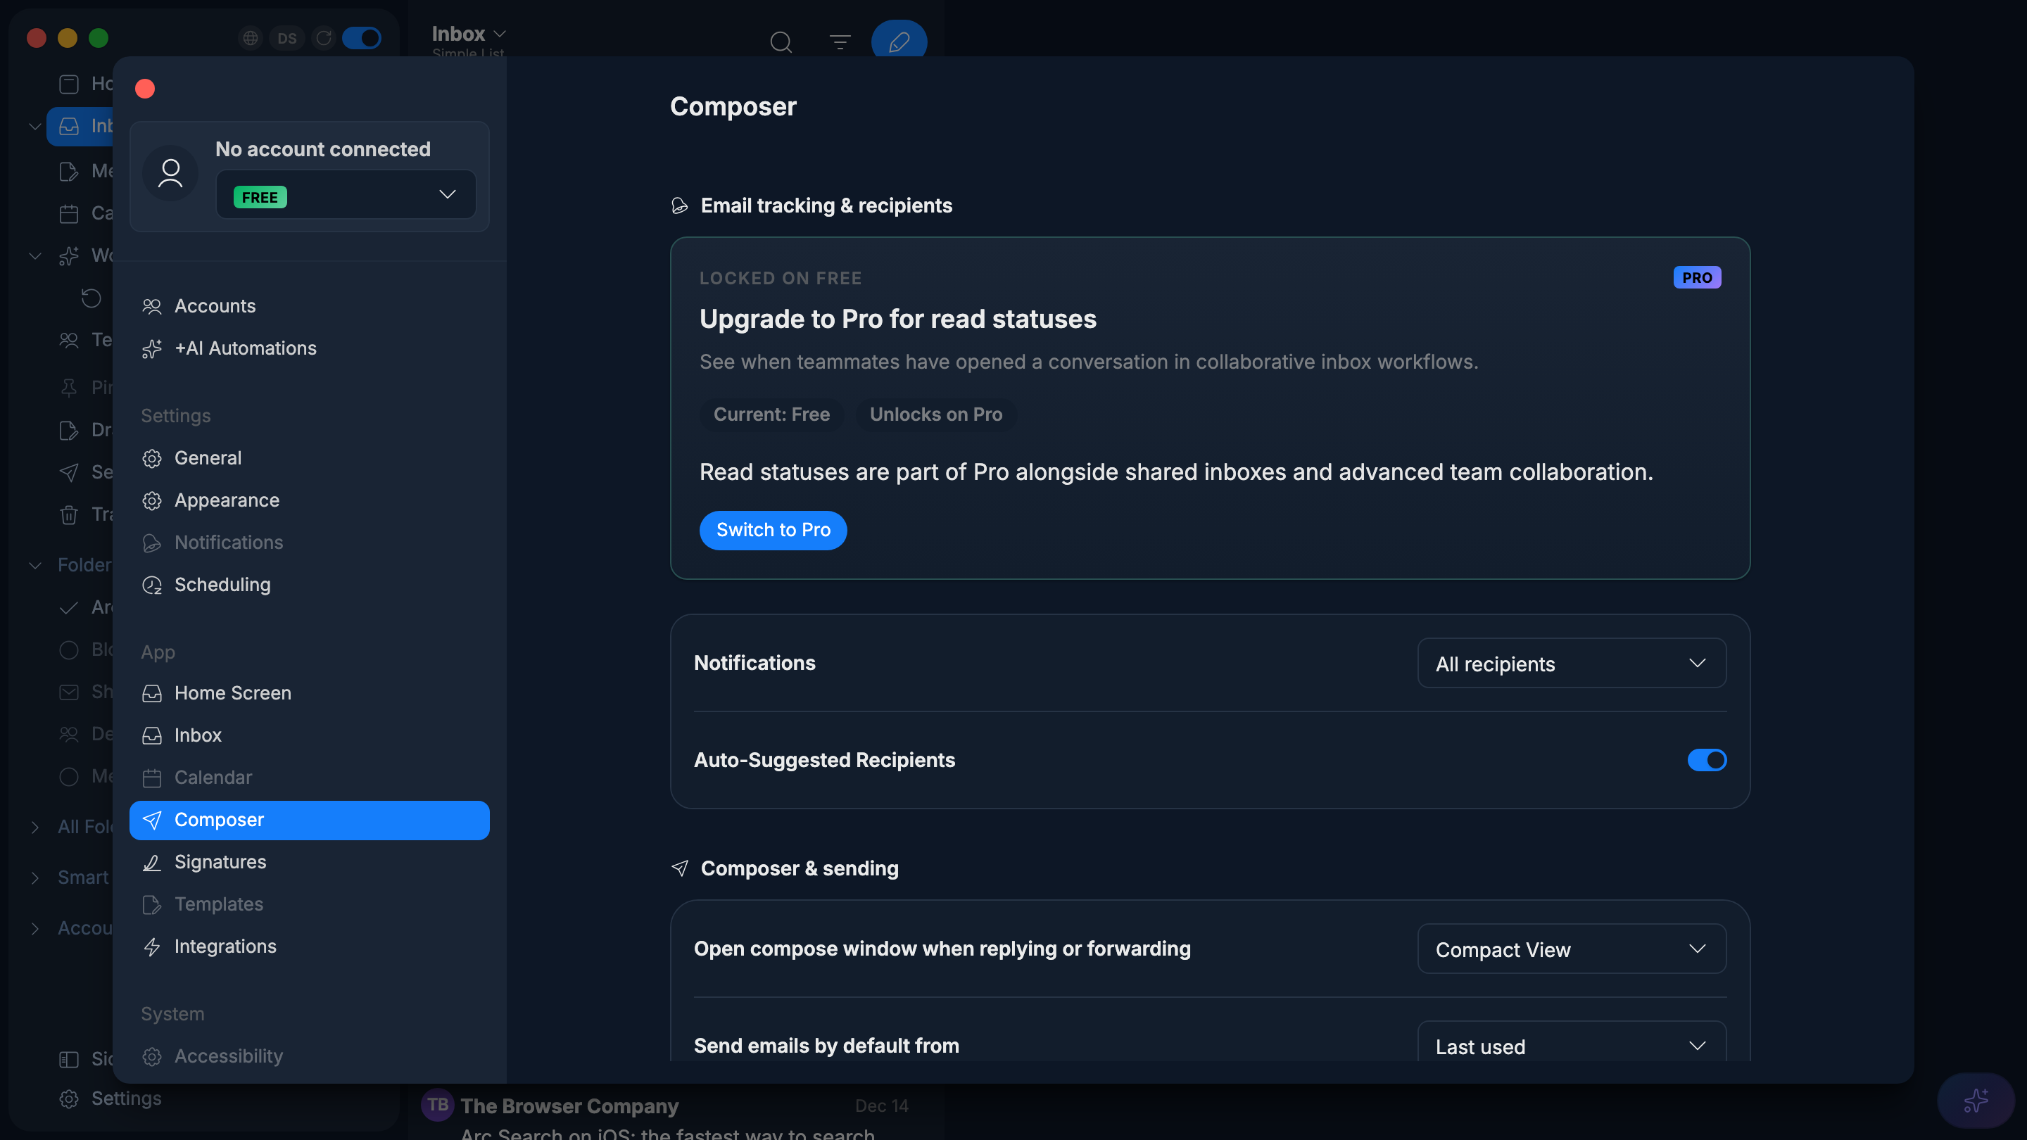Open Notifications settings page

tap(309, 542)
